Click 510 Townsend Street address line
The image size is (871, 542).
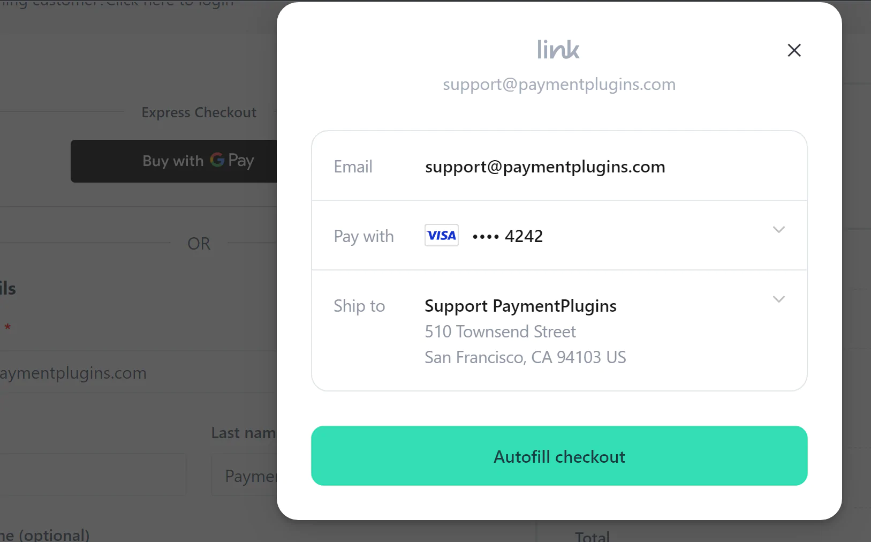tap(500, 332)
